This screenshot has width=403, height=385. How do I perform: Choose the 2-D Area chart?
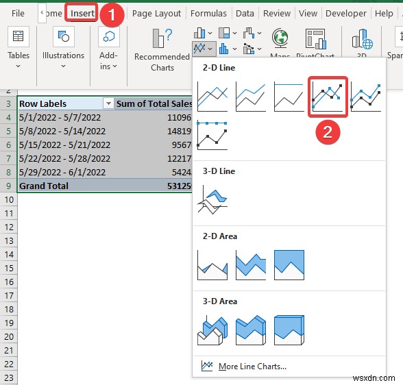point(212,265)
